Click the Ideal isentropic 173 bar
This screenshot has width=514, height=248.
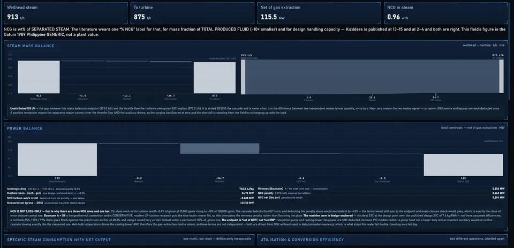(57, 160)
